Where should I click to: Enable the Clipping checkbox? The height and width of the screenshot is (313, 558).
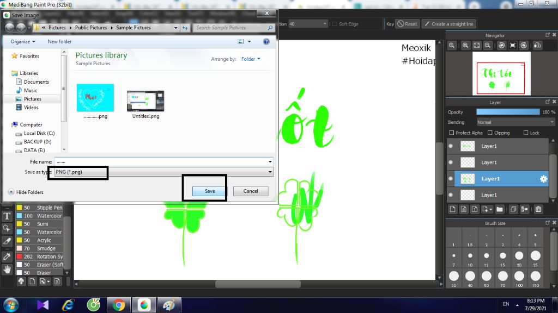click(x=490, y=133)
